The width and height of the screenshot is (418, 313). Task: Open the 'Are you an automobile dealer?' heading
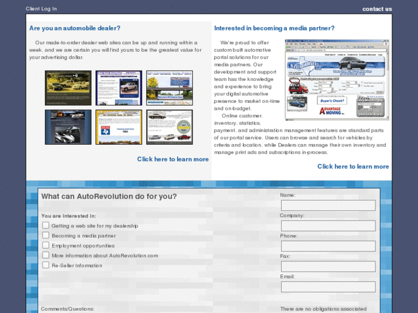point(75,28)
